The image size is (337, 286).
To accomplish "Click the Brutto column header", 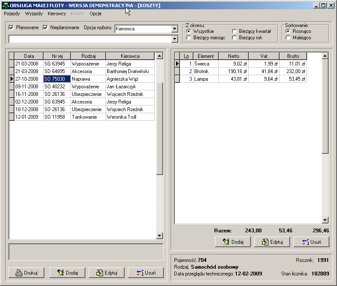I will click(x=293, y=56).
